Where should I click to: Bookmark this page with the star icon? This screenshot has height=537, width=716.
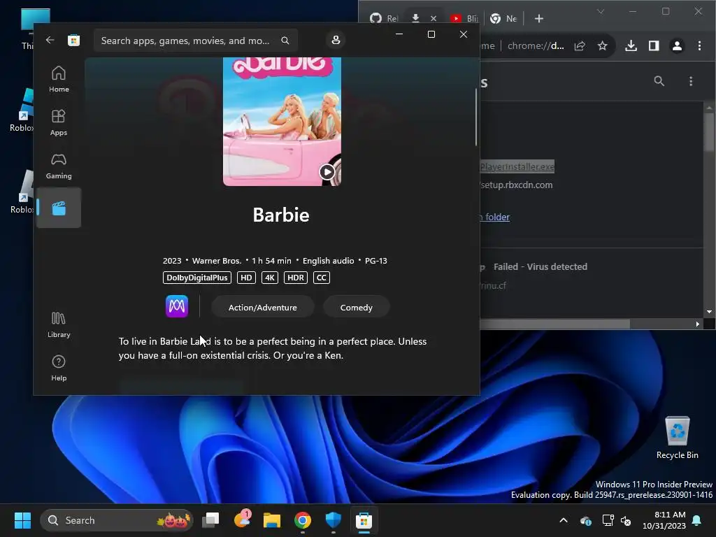[x=602, y=45]
